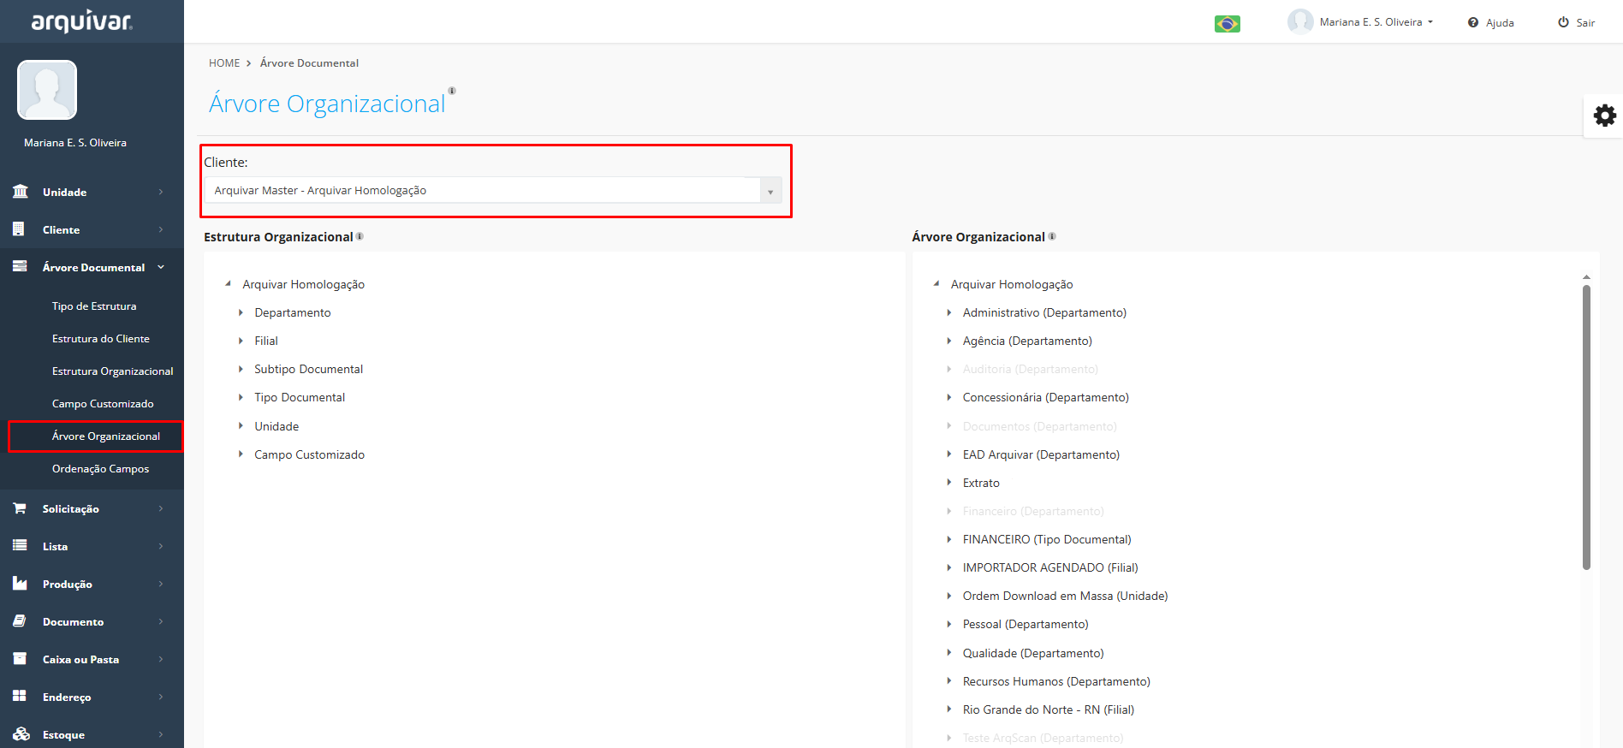Expand the Unidade sidebar menu
1623x748 pixels.
(x=92, y=192)
